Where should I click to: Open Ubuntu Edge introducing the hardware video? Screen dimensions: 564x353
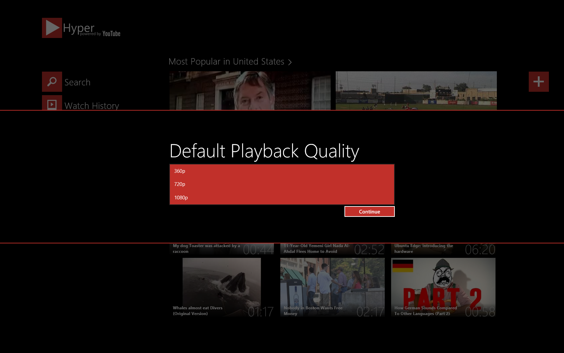[x=443, y=249]
